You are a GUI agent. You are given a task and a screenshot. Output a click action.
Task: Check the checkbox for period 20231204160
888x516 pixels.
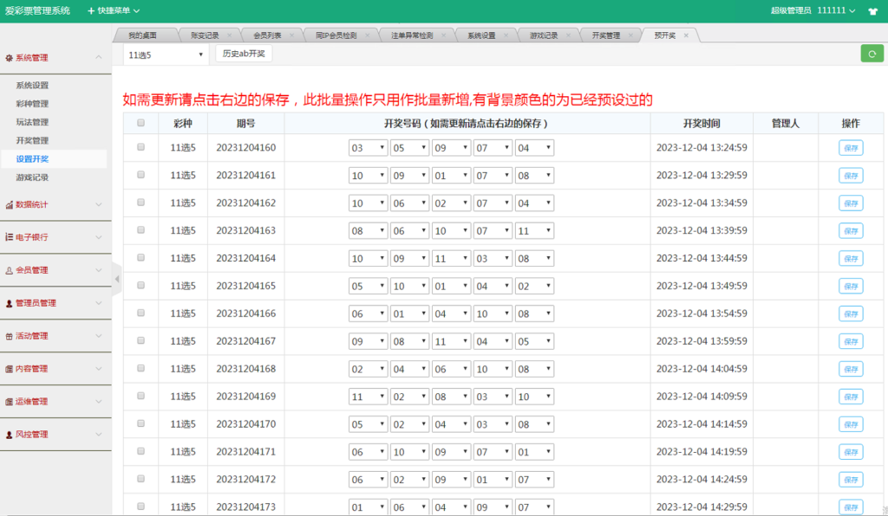[x=140, y=147]
